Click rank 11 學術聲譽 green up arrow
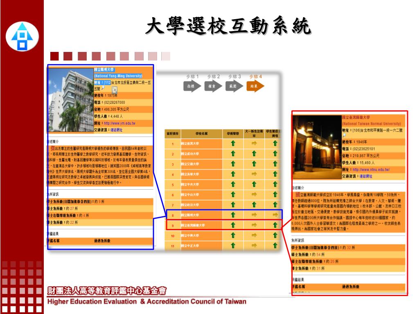Image resolution: width=419 pixels, height=314 pixels. [233, 245]
